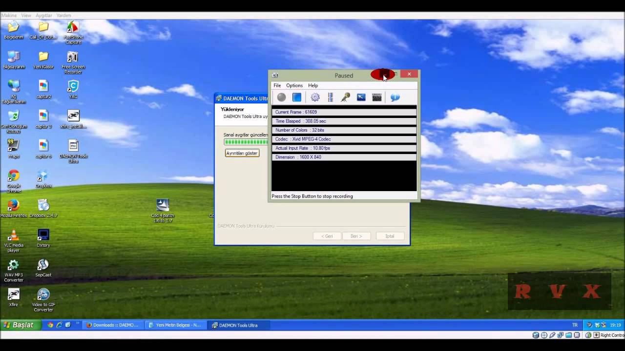Click the video options film-strip icon

click(331, 97)
